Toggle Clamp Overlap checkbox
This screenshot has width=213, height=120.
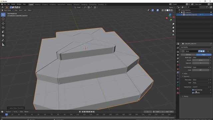click(x=193, y=90)
